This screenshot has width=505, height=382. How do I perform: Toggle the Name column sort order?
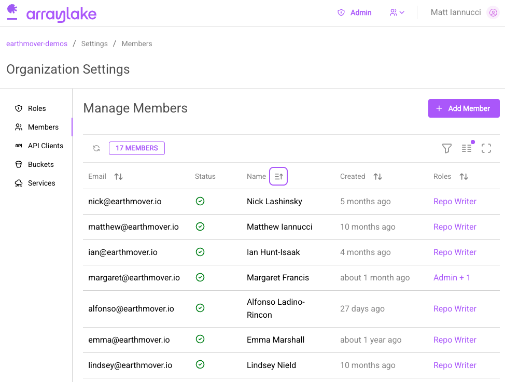(278, 176)
